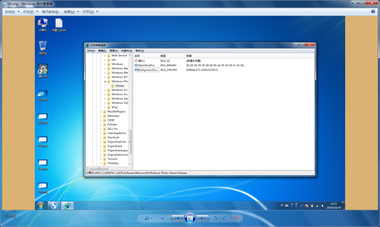Select the (默认) default value entry
The image size is (380, 227).
pyautogui.click(x=140, y=61)
